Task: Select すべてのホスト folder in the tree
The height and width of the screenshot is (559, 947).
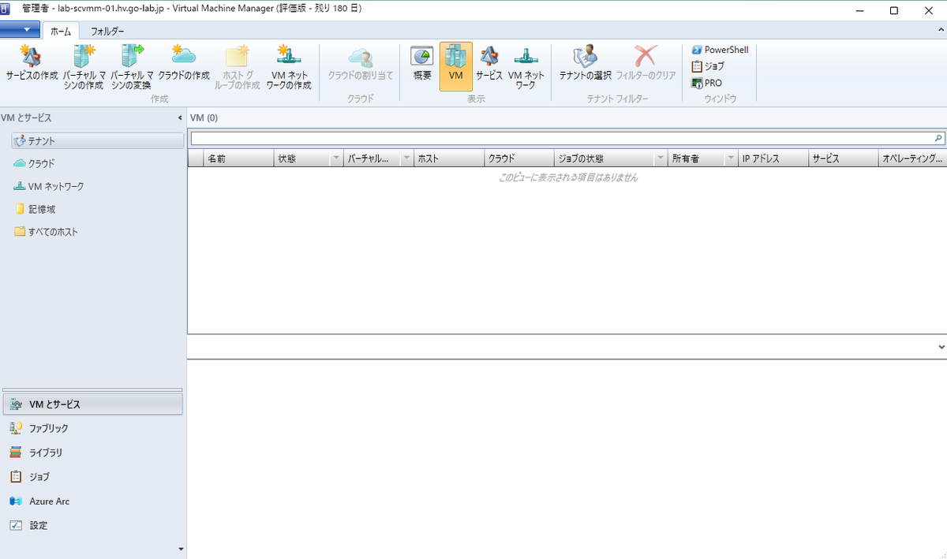Action: (46, 232)
